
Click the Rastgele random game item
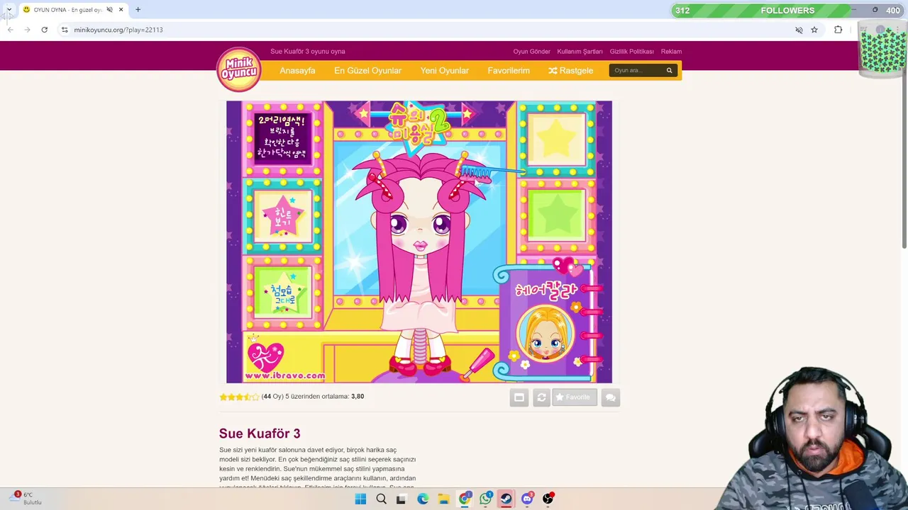tap(570, 71)
